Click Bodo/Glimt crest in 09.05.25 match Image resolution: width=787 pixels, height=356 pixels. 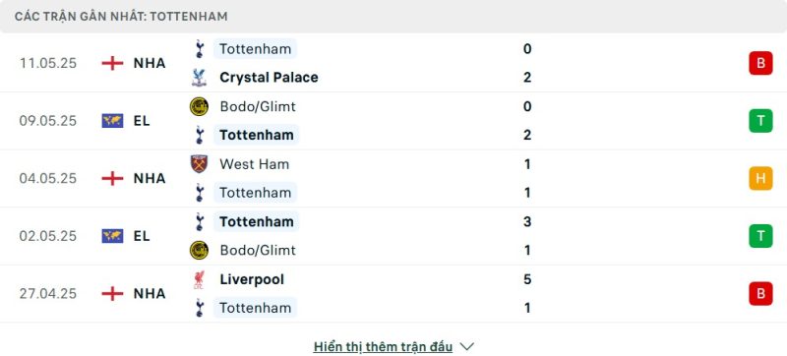(x=200, y=106)
